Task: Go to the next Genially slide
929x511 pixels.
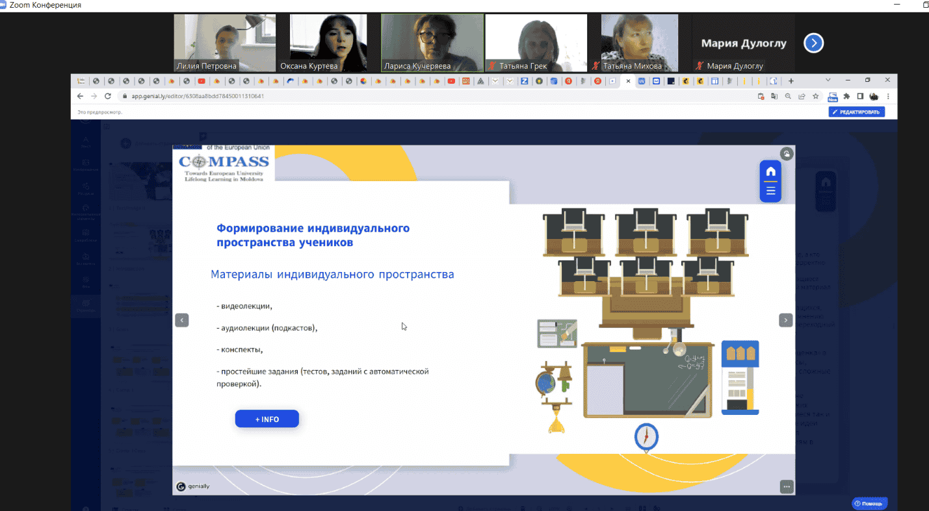Action: 786,320
